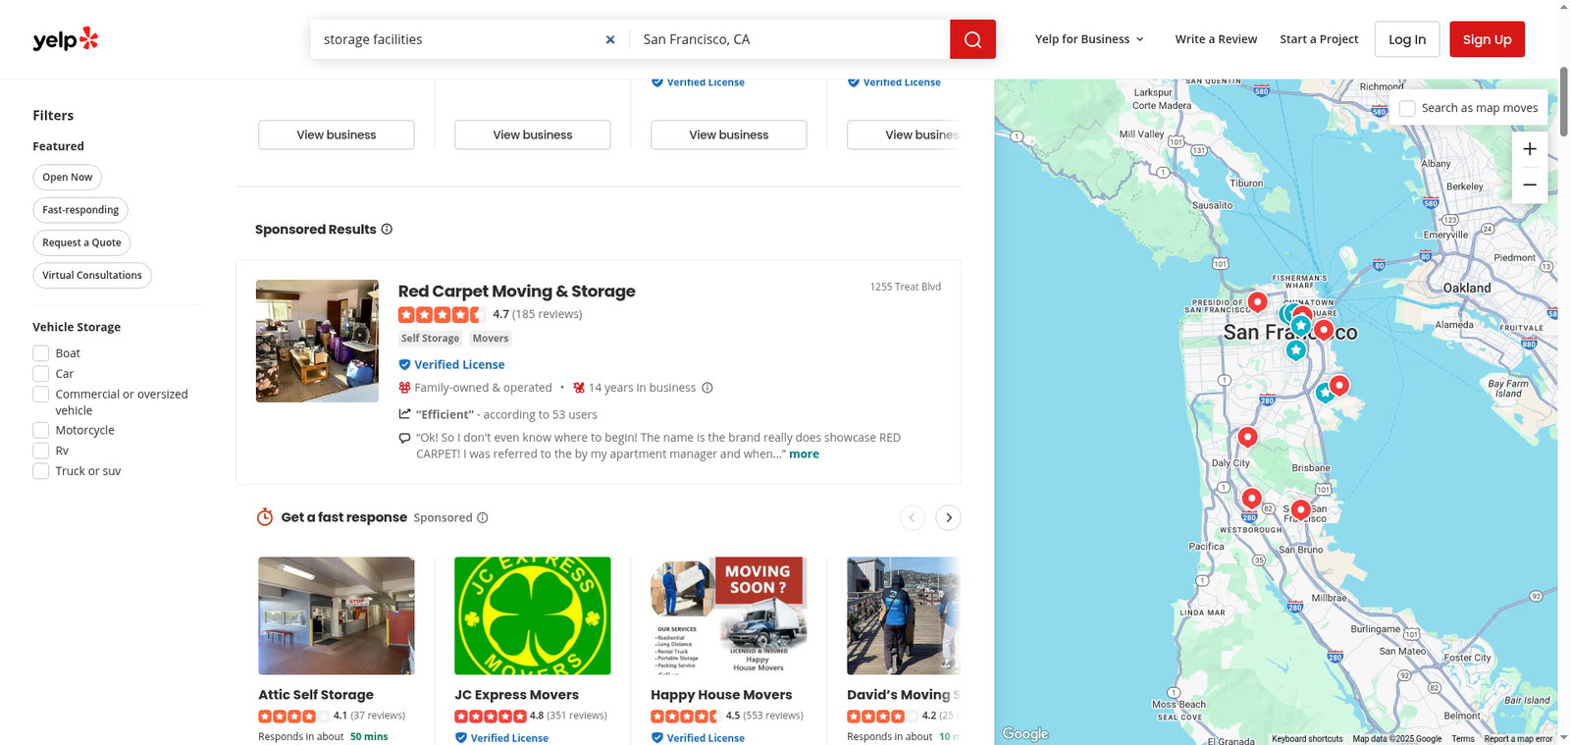Image resolution: width=1570 pixels, height=745 pixels.
Task: Toggle the Fast-responding filter
Action: click(80, 210)
